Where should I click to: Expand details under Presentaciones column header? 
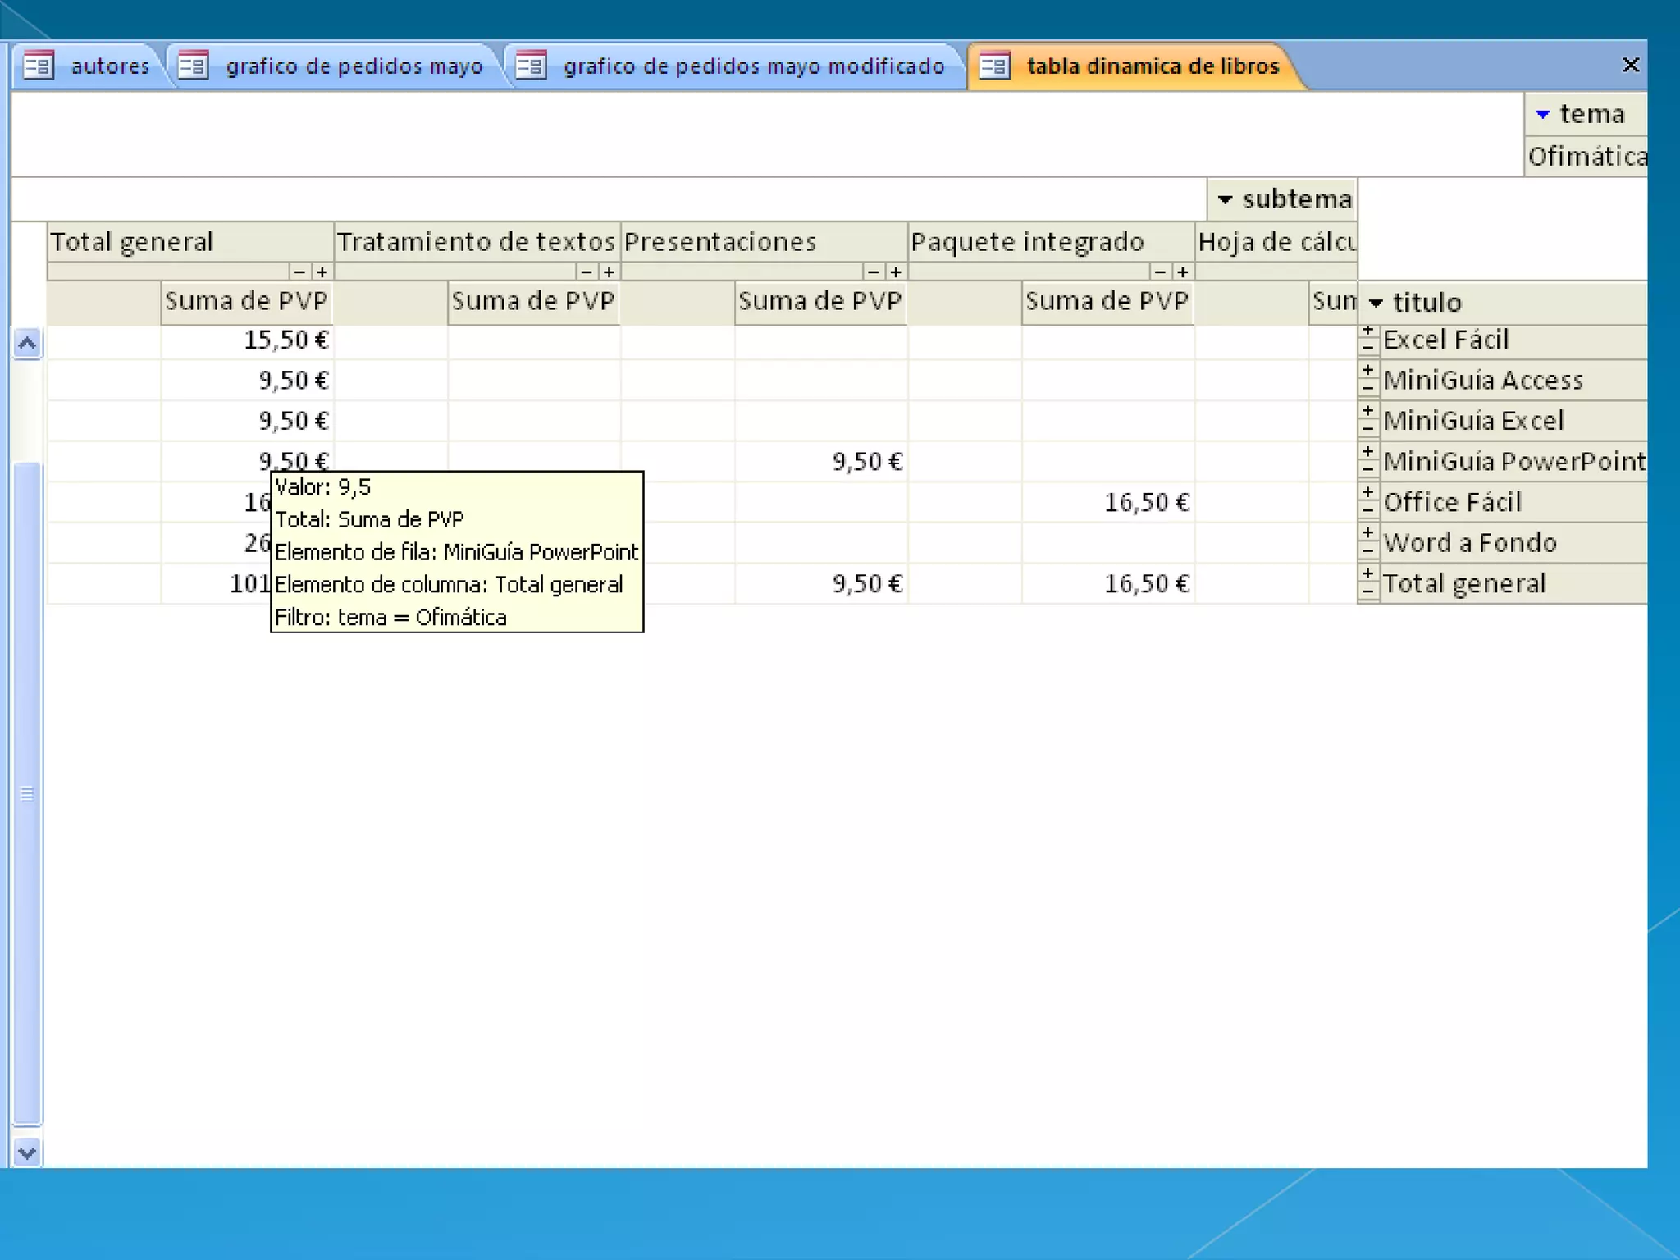click(x=896, y=272)
